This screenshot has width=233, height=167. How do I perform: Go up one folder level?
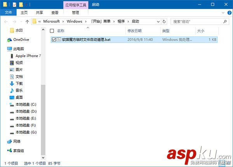pyautogui.click(x=27, y=22)
